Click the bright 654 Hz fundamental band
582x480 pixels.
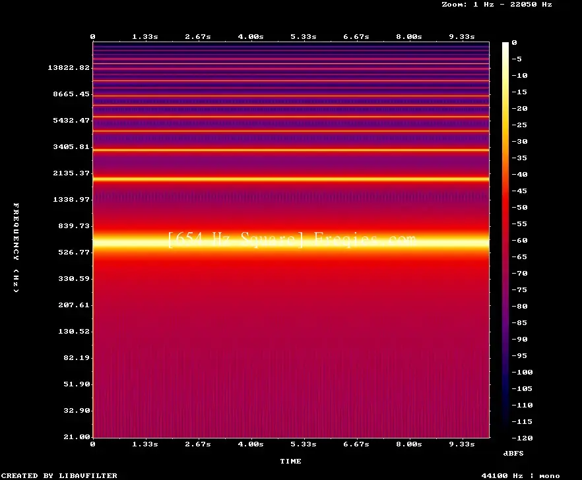(x=291, y=243)
